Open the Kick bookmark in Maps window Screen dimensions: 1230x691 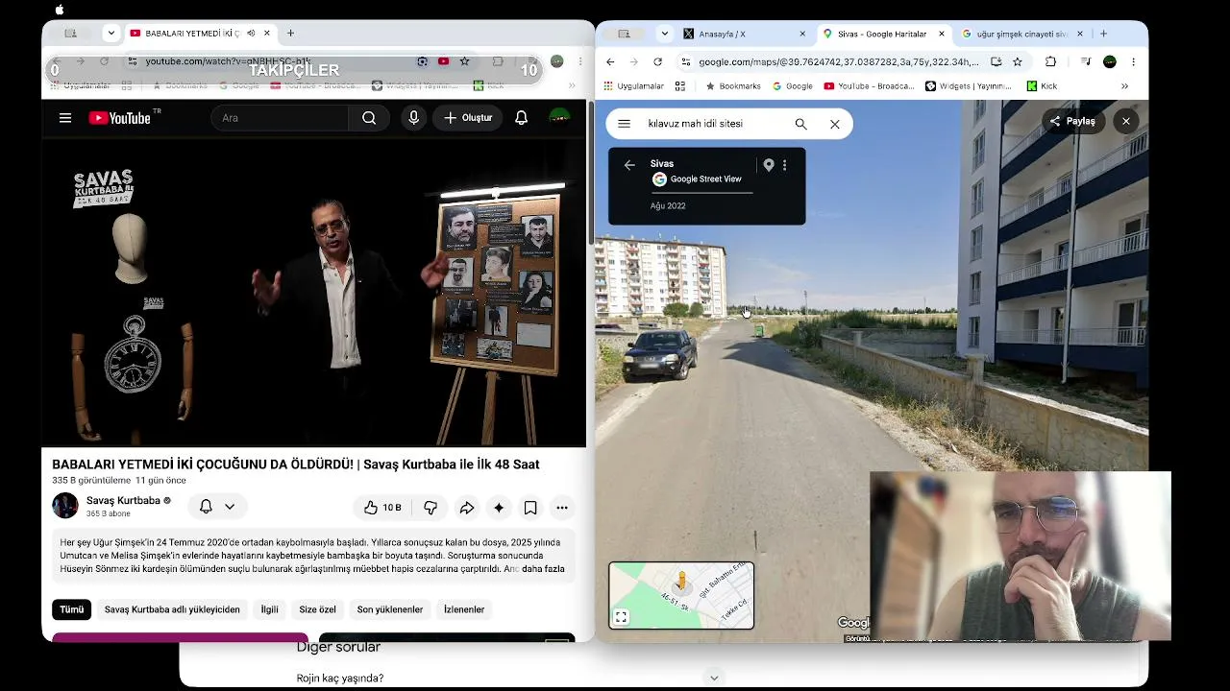[1042, 86]
